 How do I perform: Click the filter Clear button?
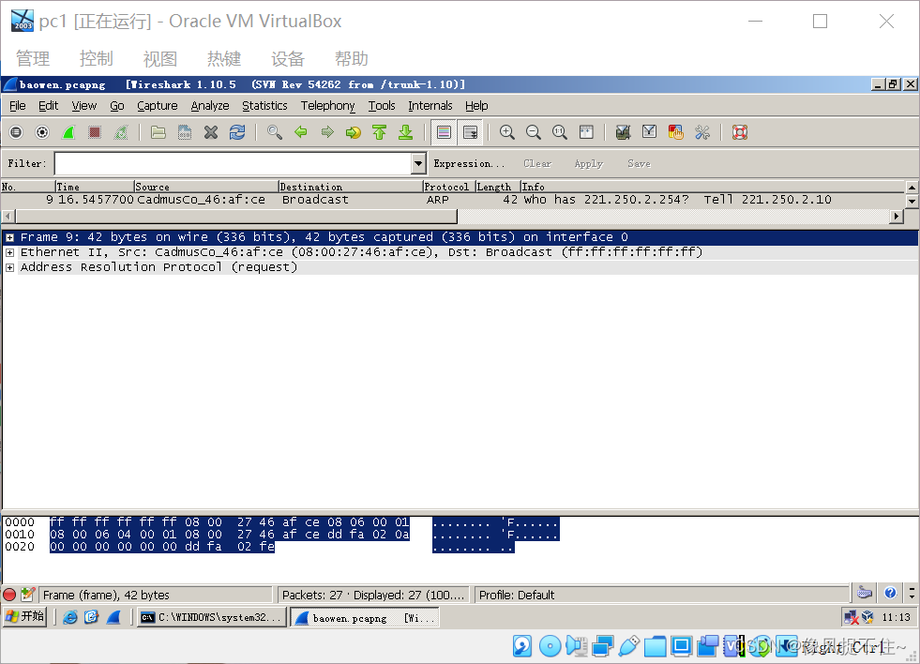click(x=537, y=163)
